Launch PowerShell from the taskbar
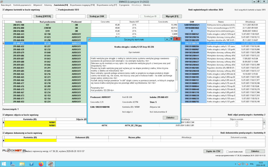This screenshot has width=268, height=167. (x=31, y=164)
